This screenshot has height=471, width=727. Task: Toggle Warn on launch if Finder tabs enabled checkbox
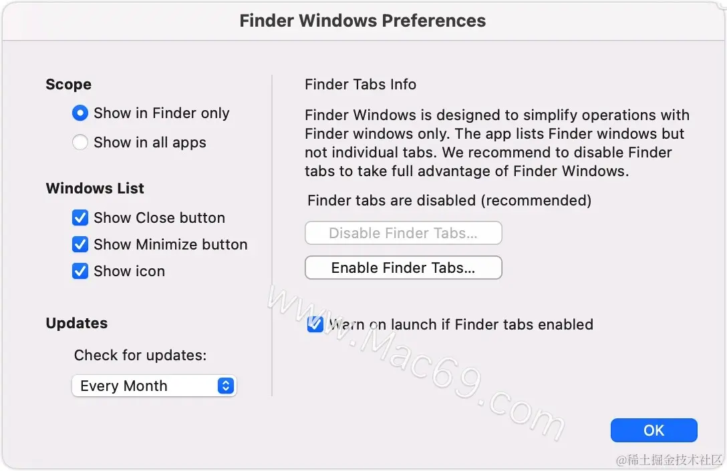(x=315, y=324)
